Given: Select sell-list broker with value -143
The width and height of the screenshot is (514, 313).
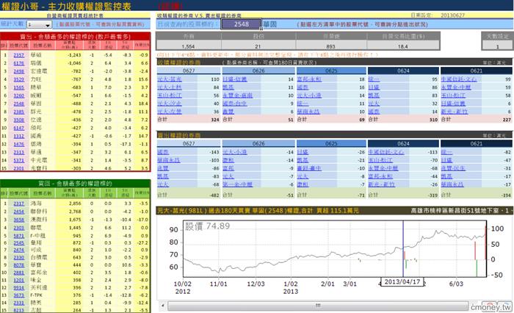Looking at the screenshot, I should click(163, 152).
